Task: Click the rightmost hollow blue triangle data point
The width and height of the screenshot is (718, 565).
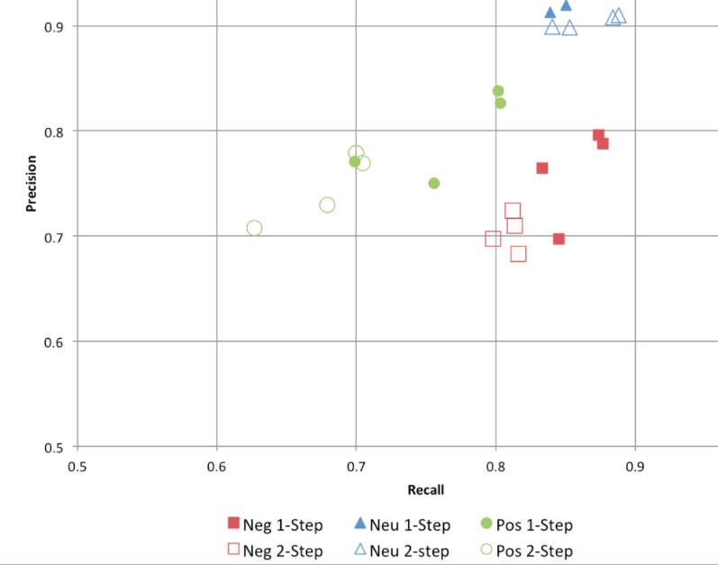Action: tap(619, 16)
